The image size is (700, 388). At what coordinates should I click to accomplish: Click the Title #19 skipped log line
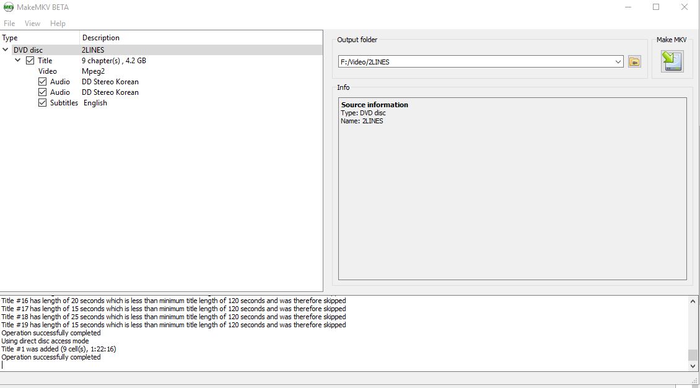pyautogui.click(x=173, y=325)
